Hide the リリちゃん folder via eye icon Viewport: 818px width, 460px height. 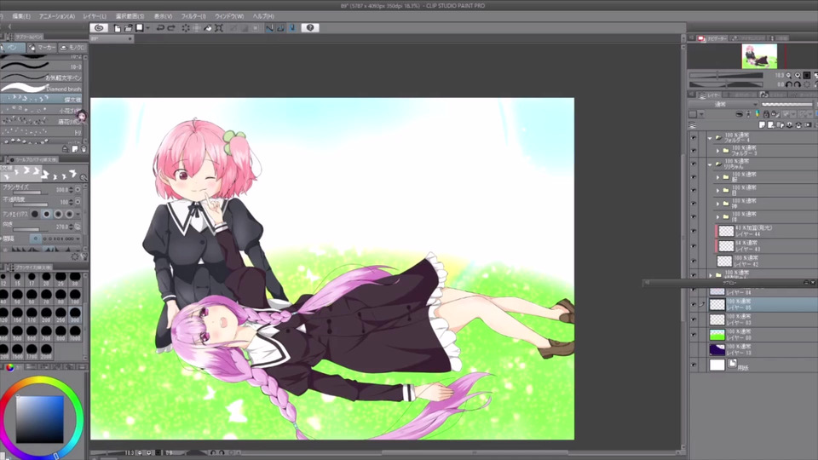[694, 164]
